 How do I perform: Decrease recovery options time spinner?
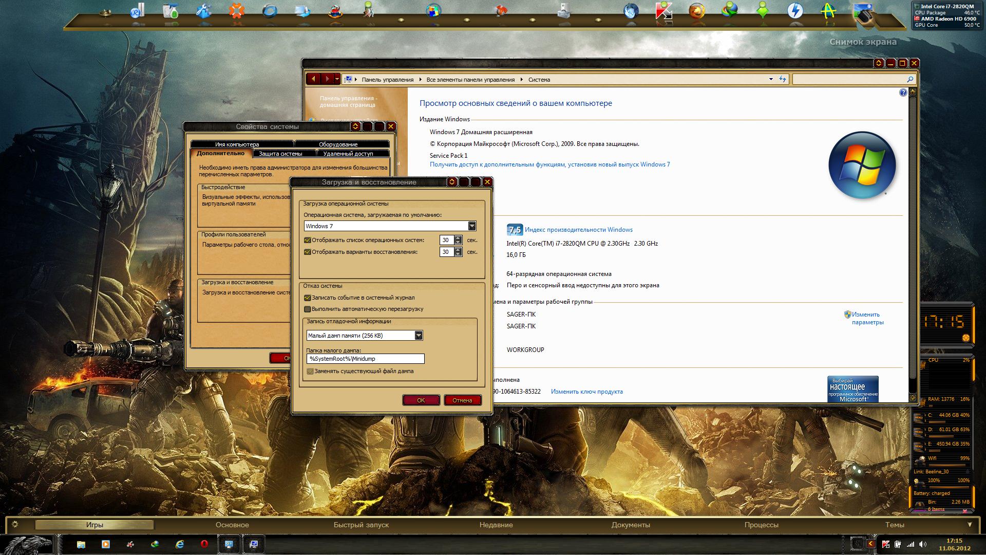pyautogui.click(x=458, y=254)
